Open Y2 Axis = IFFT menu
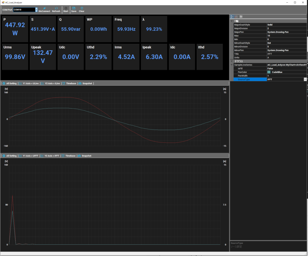The width and height of the screenshot is (308, 256). tap(50, 156)
